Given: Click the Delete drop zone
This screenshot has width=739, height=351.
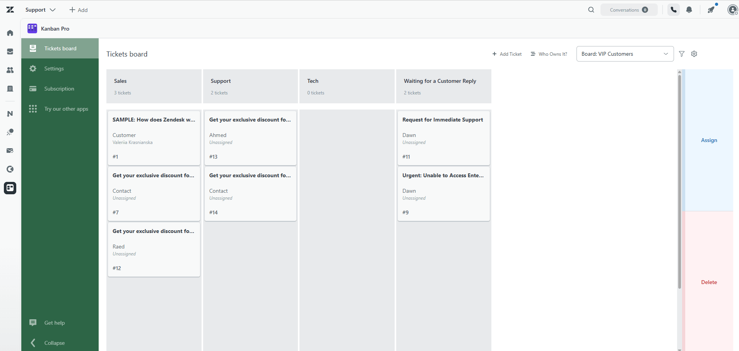Looking at the screenshot, I should pyautogui.click(x=709, y=282).
